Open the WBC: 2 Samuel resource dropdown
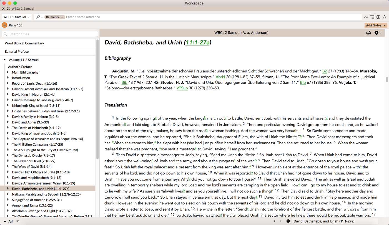This screenshot has width=389, height=225. click(17, 17)
